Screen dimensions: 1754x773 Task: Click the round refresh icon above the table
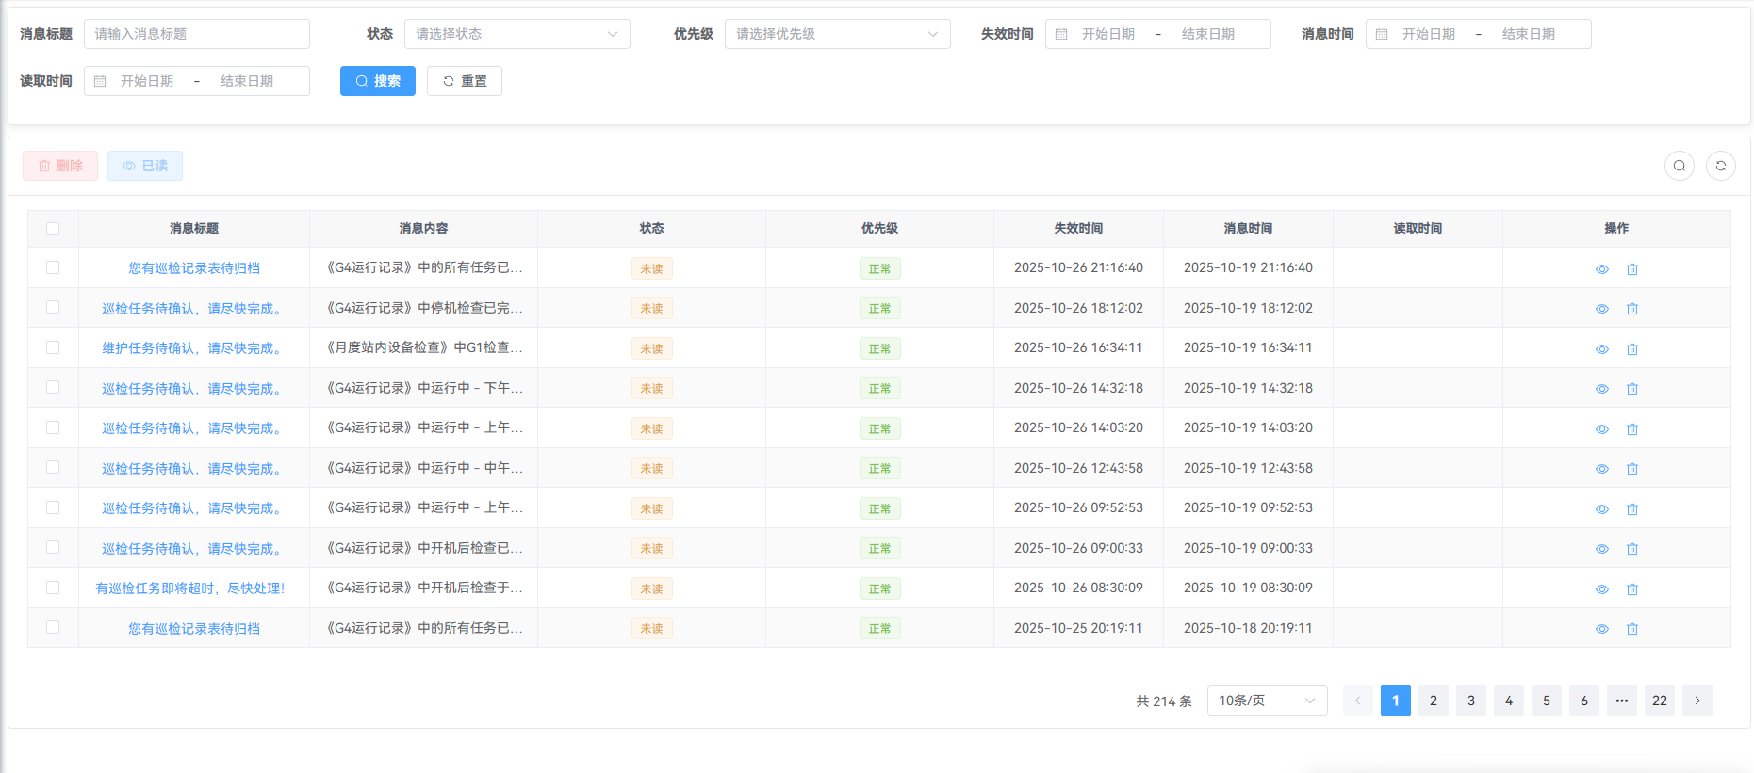[x=1720, y=166]
